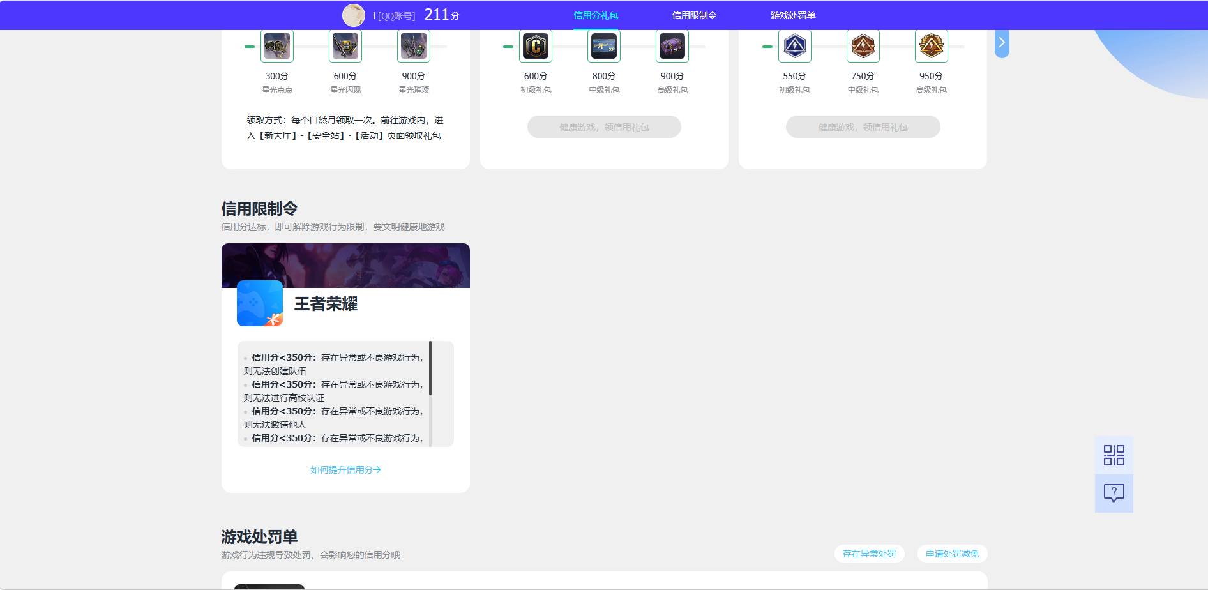This screenshot has height=590, width=1208.
Task: Open the 550分 初级礼包 blue badge icon
Action: [795, 46]
